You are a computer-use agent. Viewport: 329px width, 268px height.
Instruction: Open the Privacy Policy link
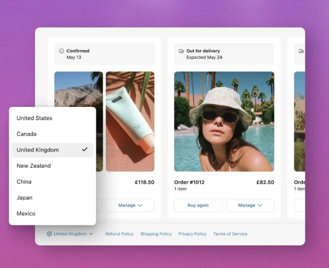[x=192, y=234]
